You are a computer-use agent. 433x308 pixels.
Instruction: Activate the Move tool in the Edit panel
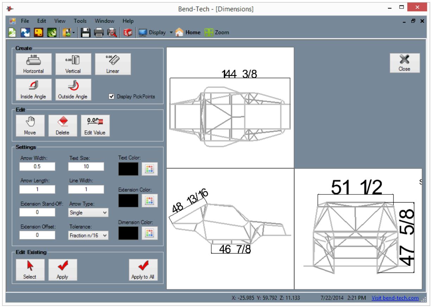click(30, 126)
